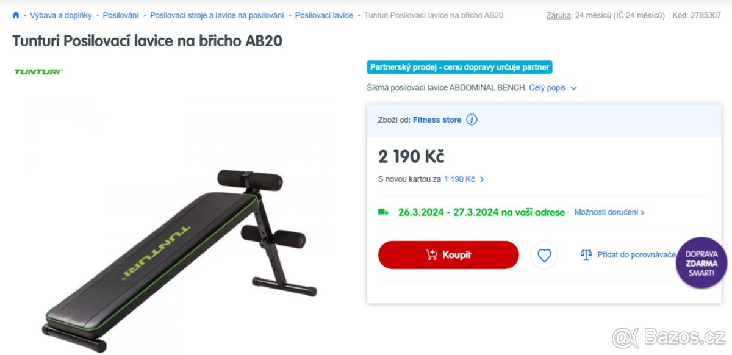This screenshot has width=732, height=355.
Task: Open the Fitness store seller link
Action: point(437,120)
